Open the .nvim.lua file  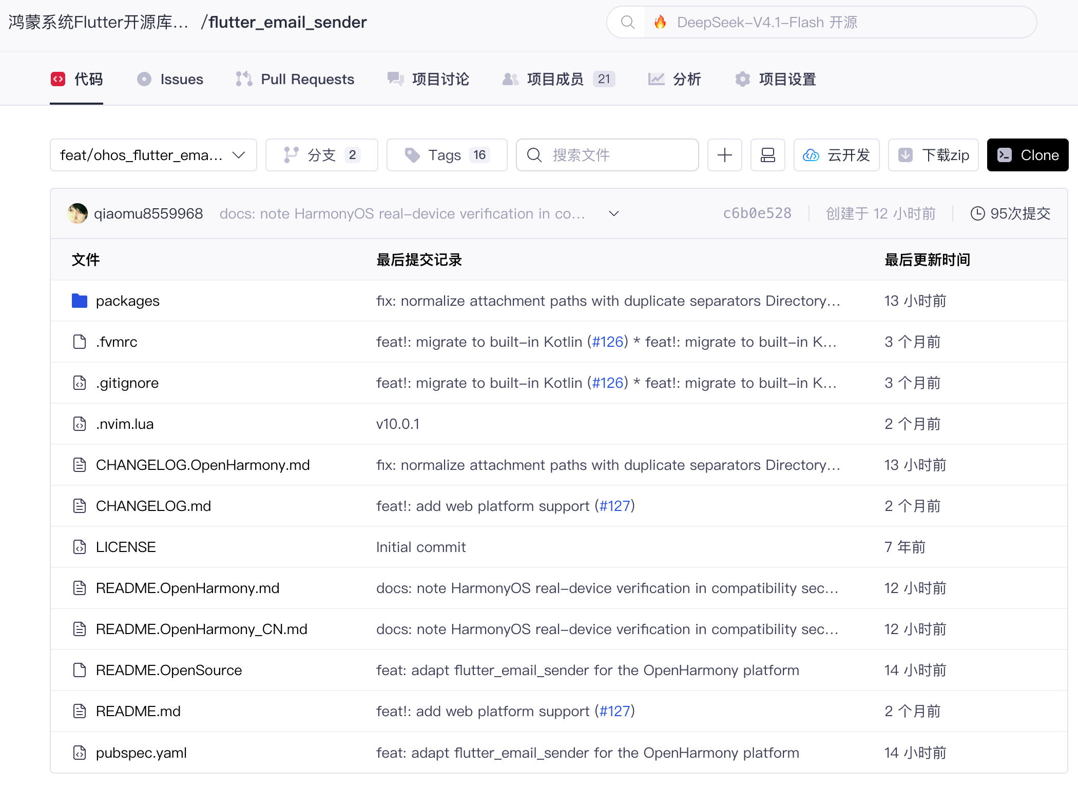point(125,424)
